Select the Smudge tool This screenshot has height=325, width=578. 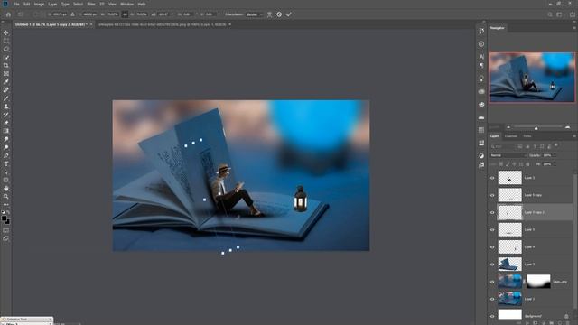(6, 139)
